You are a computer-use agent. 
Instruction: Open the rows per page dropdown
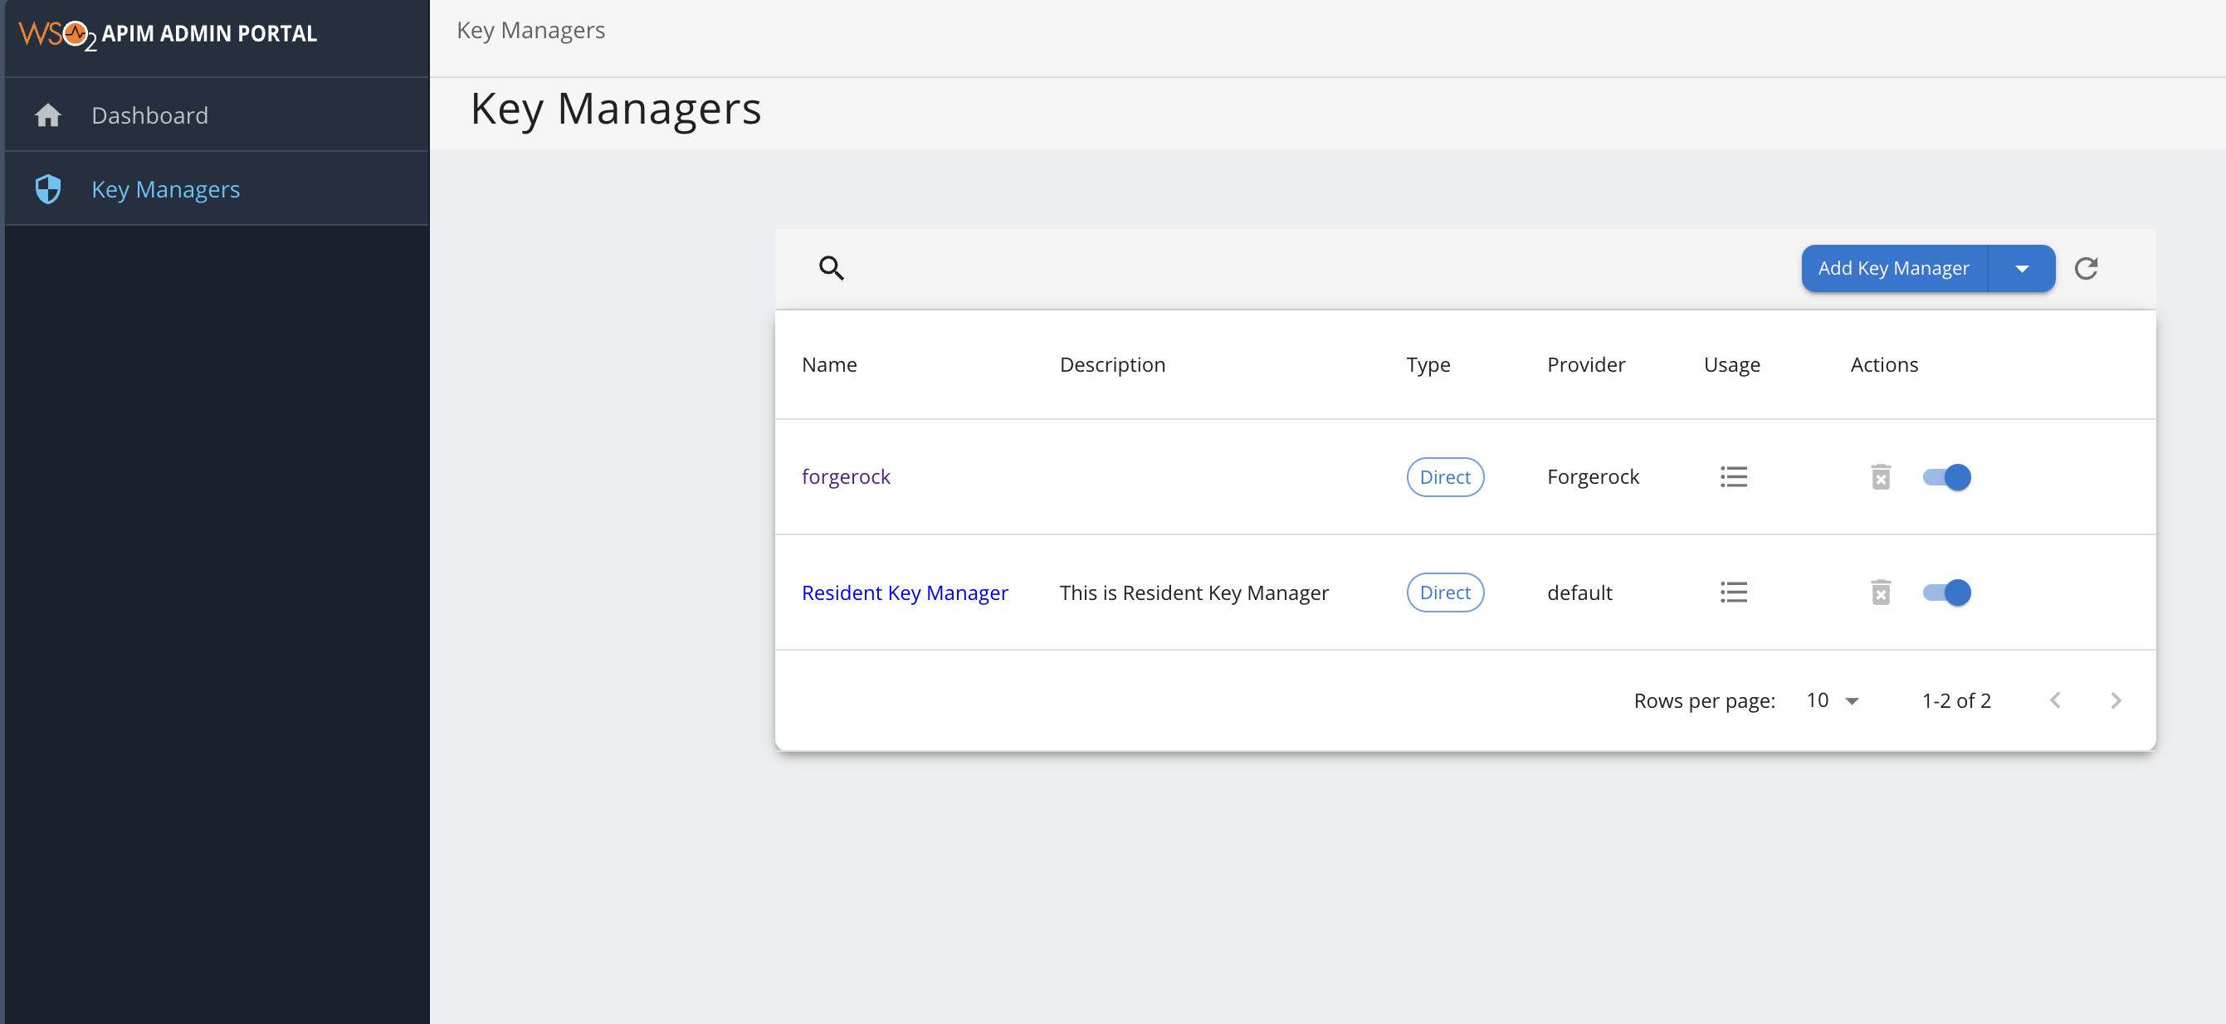pos(1830,700)
